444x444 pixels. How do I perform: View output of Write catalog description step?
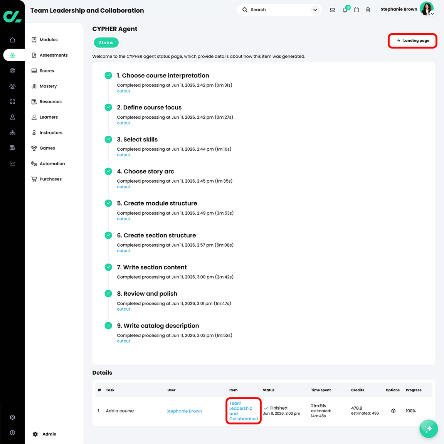123,341
